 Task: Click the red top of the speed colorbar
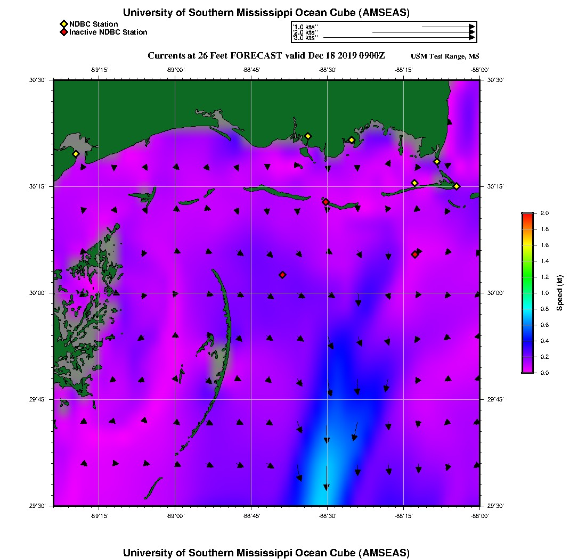coord(527,215)
